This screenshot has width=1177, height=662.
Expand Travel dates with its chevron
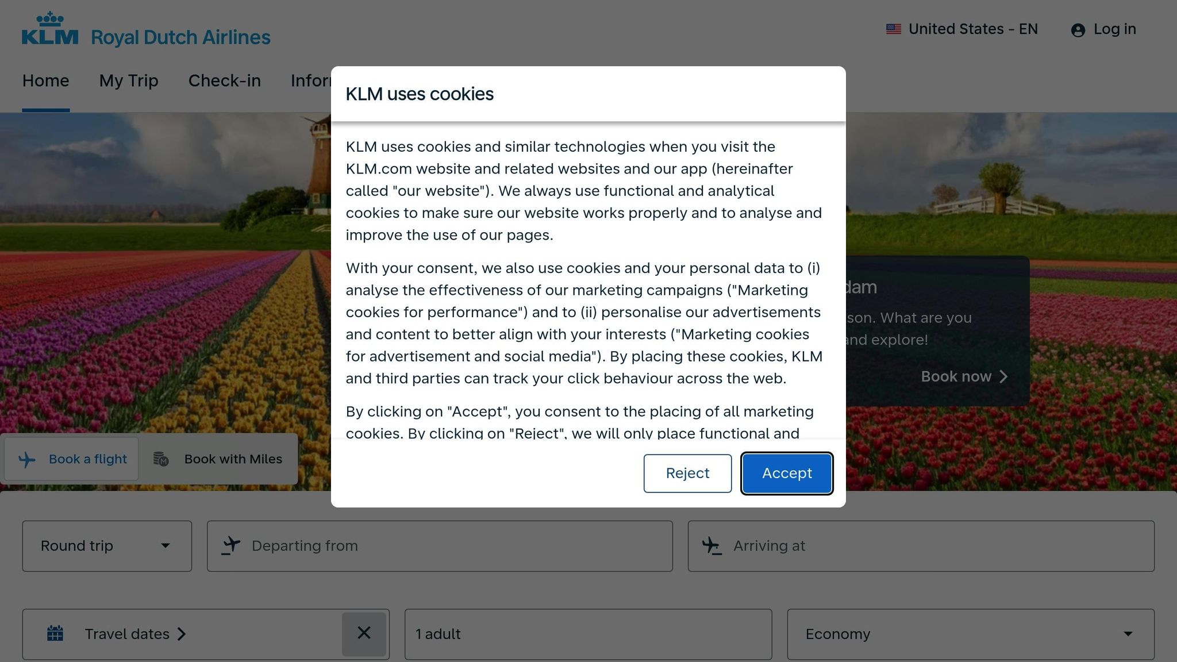point(182,634)
